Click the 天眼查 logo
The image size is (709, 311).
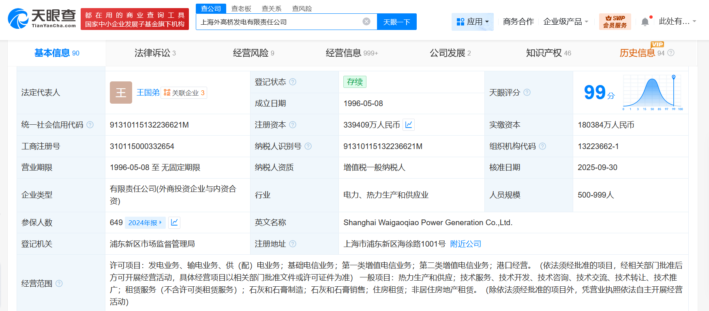point(42,19)
